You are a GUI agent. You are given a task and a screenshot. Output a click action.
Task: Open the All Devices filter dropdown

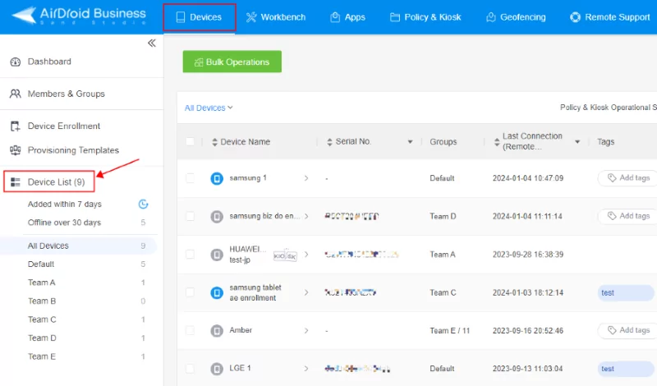209,108
